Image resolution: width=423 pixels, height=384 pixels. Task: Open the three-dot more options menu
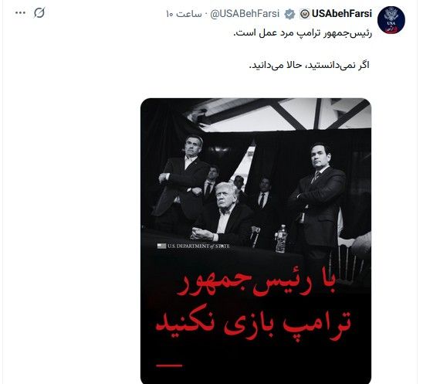tap(20, 13)
